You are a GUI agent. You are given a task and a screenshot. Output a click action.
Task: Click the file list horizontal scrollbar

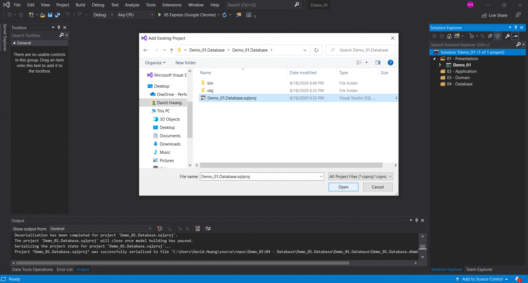(x=289, y=165)
